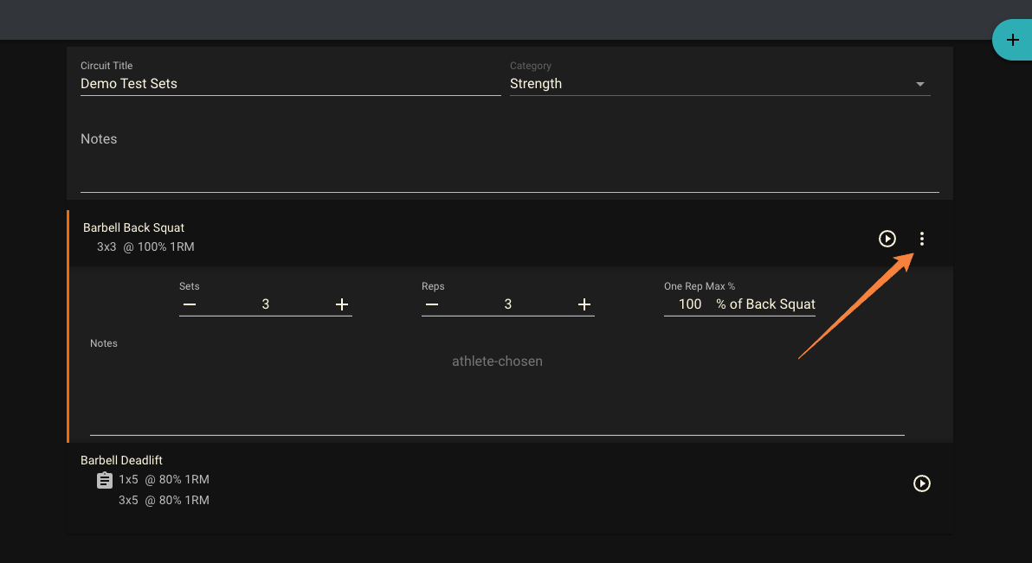Viewport: 1032px width, 563px height.
Task: Click the orange plus action button
Action: [x=1013, y=39]
